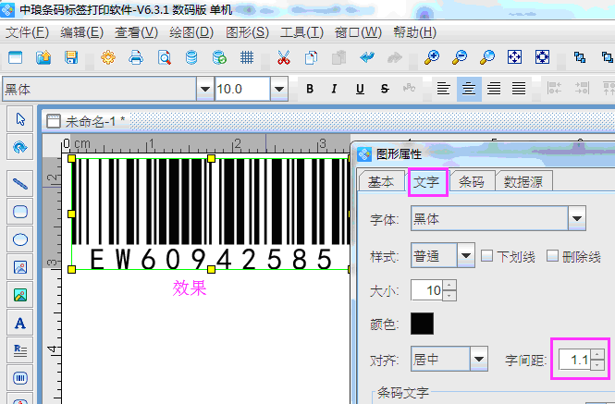Image resolution: width=615 pixels, height=404 pixels.
Task: Open document settings gear icon
Action: click(108, 57)
